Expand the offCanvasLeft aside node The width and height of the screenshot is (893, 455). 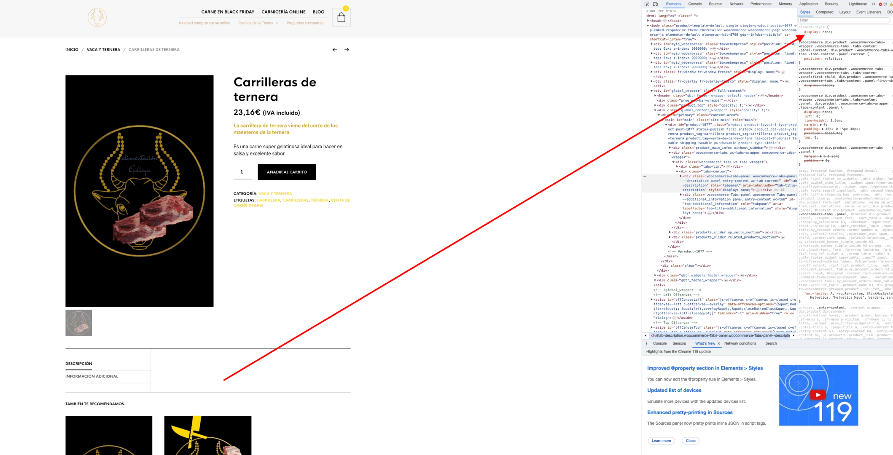pos(651,300)
